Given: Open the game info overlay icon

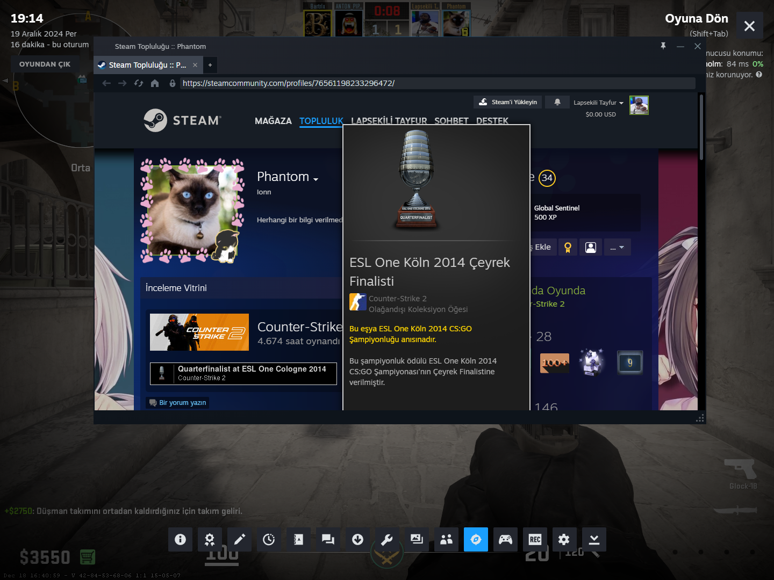Looking at the screenshot, I should 180,539.
